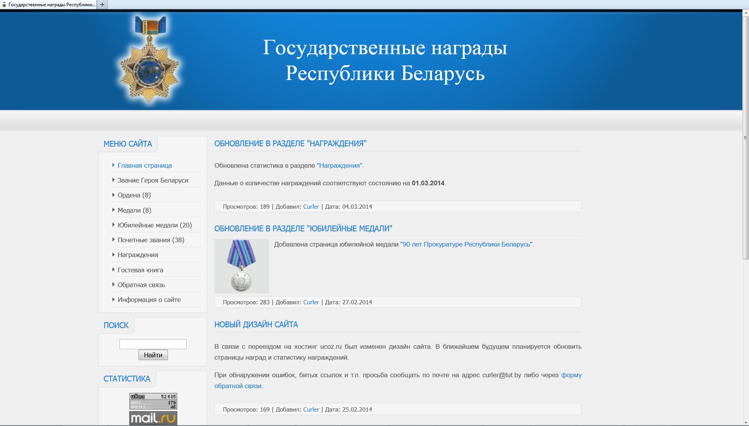The height and width of the screenshot is (426, 749).
Task: Select Почетные звания (38) in site menu
Action: tap(151, 240)
